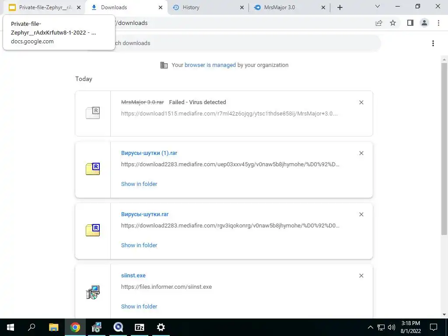Click the Вирусы-шутки.rar archive icon

click(93, 230)
